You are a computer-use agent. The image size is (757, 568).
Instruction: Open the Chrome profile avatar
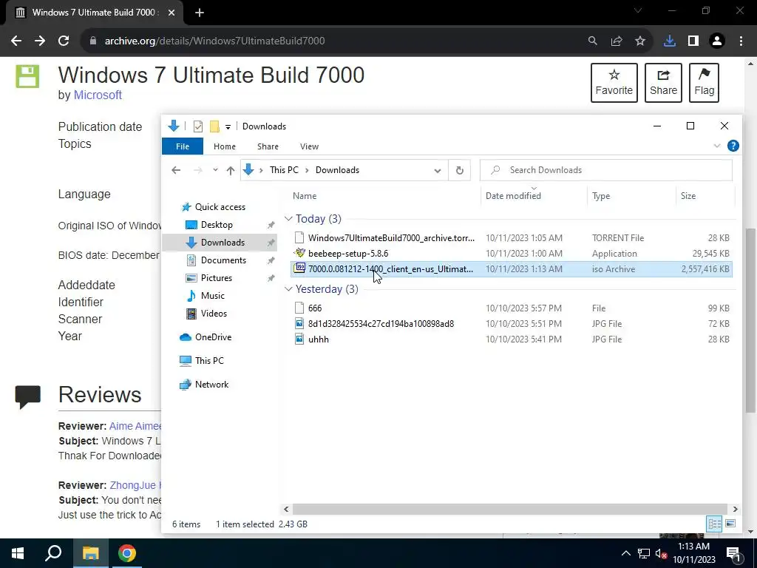point(717,41)
